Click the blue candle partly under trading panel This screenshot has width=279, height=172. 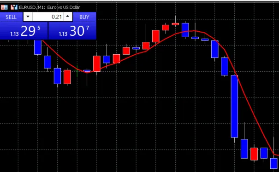(38, 47)
